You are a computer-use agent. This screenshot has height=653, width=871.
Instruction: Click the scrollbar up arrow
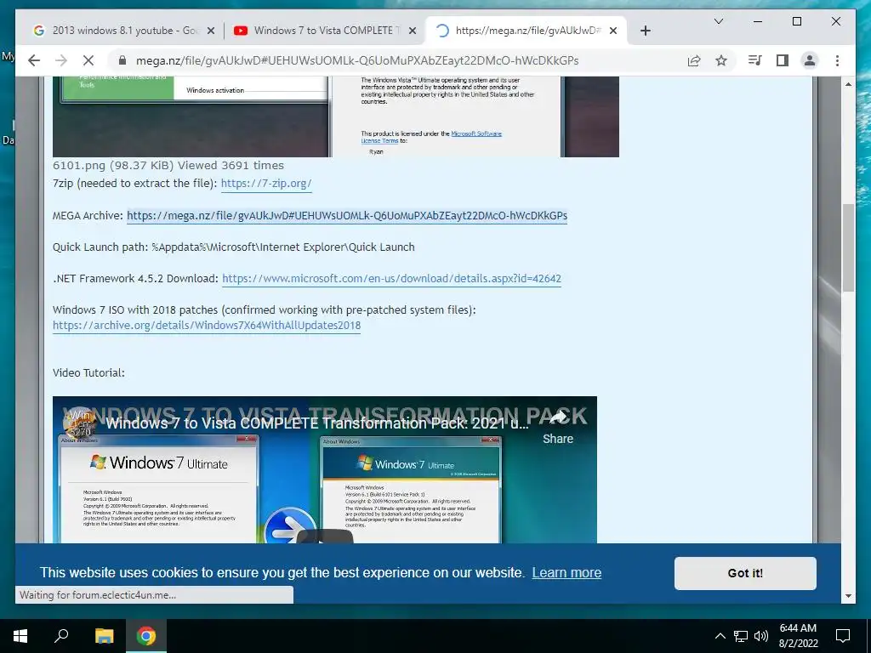point(848,84)
